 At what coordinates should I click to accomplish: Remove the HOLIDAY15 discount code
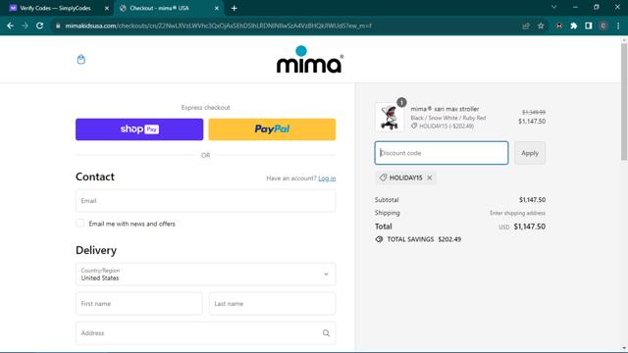tap(430, 177)
